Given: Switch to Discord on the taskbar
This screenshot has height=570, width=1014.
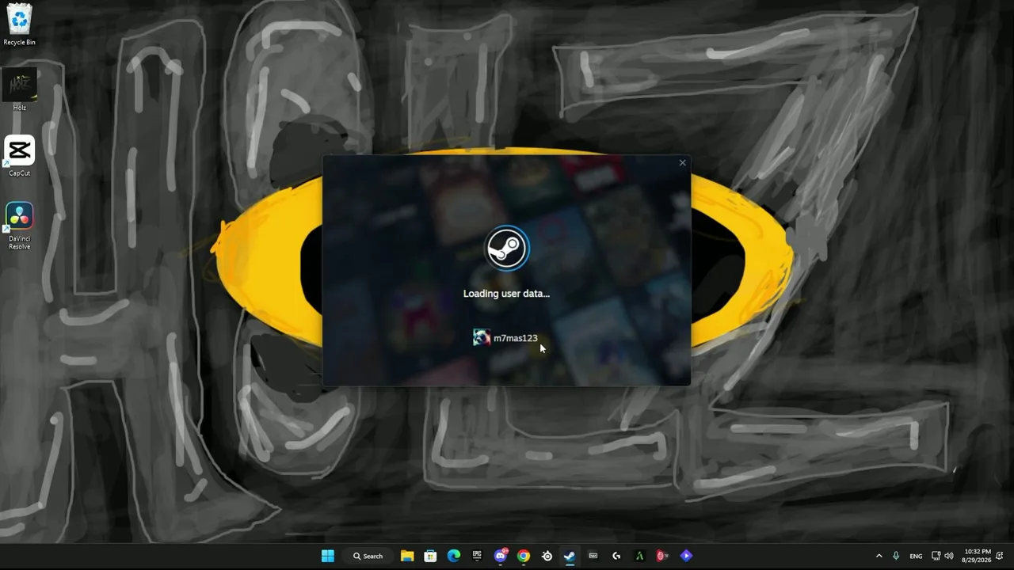Looking at the screenshot, I should tap(501, 556).
